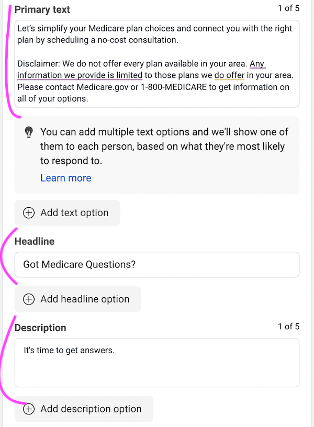Viewport: 314px width, 427px height.
Task: Click the lightbulb tip icon
Action: click(x=28, y=132)
